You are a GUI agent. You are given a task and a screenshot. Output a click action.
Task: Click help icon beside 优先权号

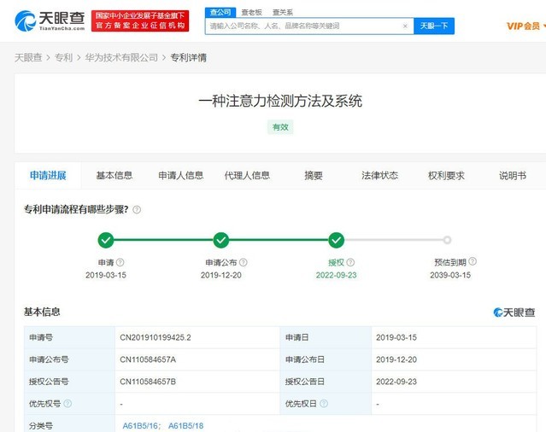pyautogui.click(x=68, y=404)
